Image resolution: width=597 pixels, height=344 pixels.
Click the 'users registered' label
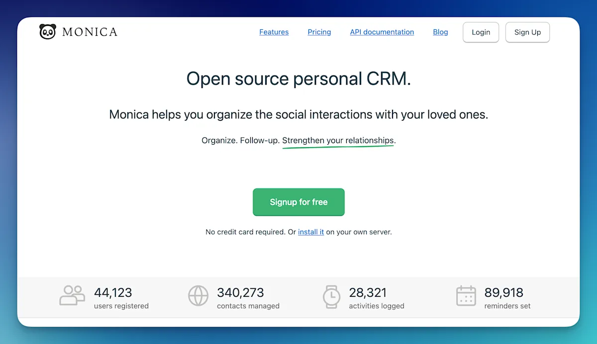pos(121,306)
